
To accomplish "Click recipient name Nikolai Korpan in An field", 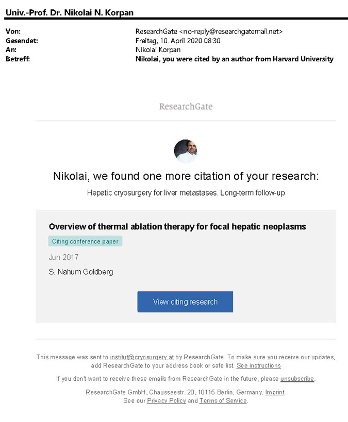I will (x=158, y=50).
